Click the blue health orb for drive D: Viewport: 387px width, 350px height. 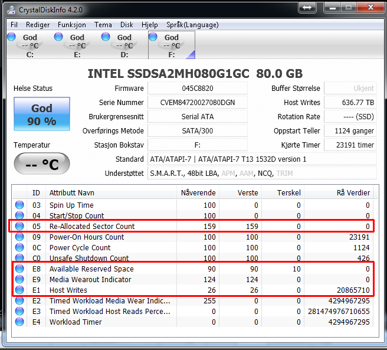[x=106, y=37]
